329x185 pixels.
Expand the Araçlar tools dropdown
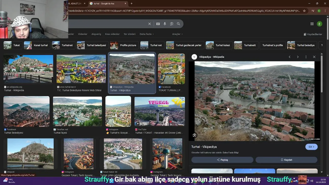click(x=177, y=34)
